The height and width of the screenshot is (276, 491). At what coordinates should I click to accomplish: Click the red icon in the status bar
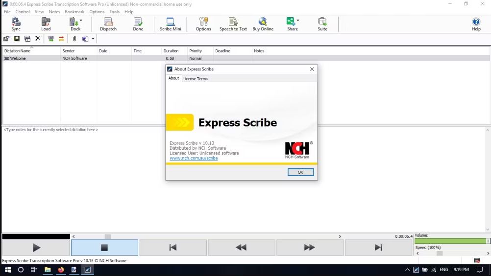pyautogui.click(x=477, y=260)
